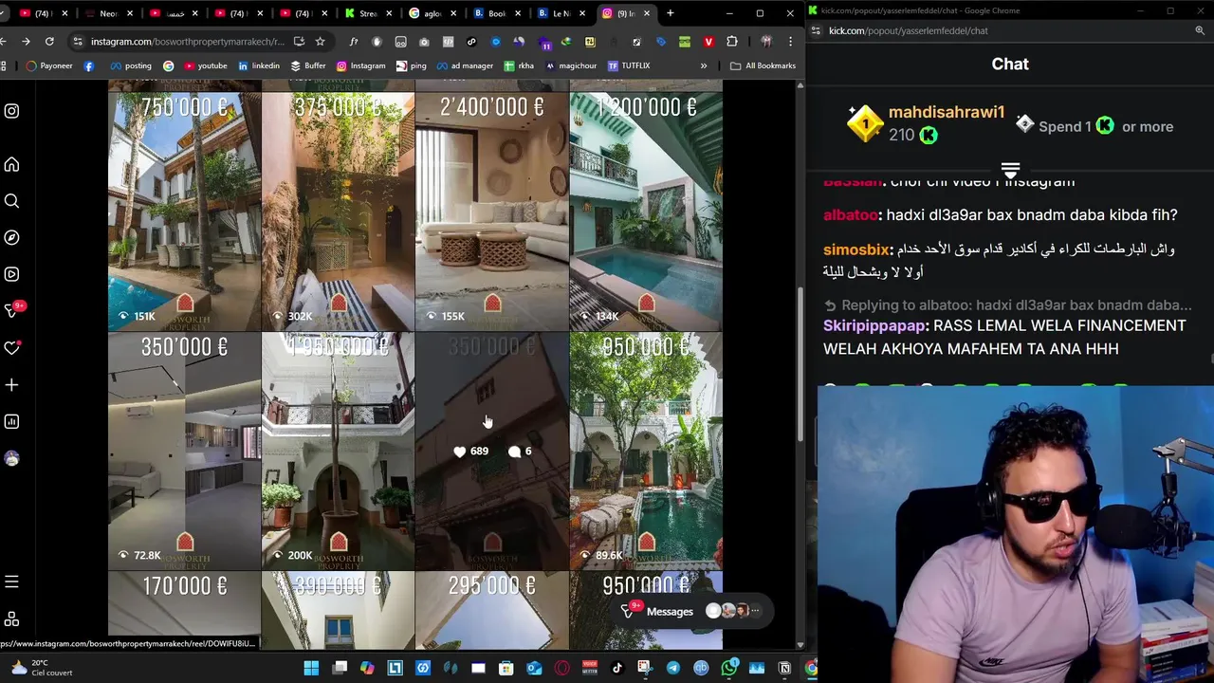This screenshot has width=1214, height=683.
Task: Click the Instagram page vertical scrollbar
Action: click(x=800, y=365)
